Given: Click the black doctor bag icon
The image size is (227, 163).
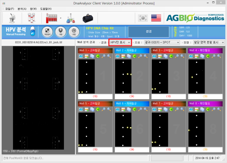Looking at the screenshot, I should point(88,18).
